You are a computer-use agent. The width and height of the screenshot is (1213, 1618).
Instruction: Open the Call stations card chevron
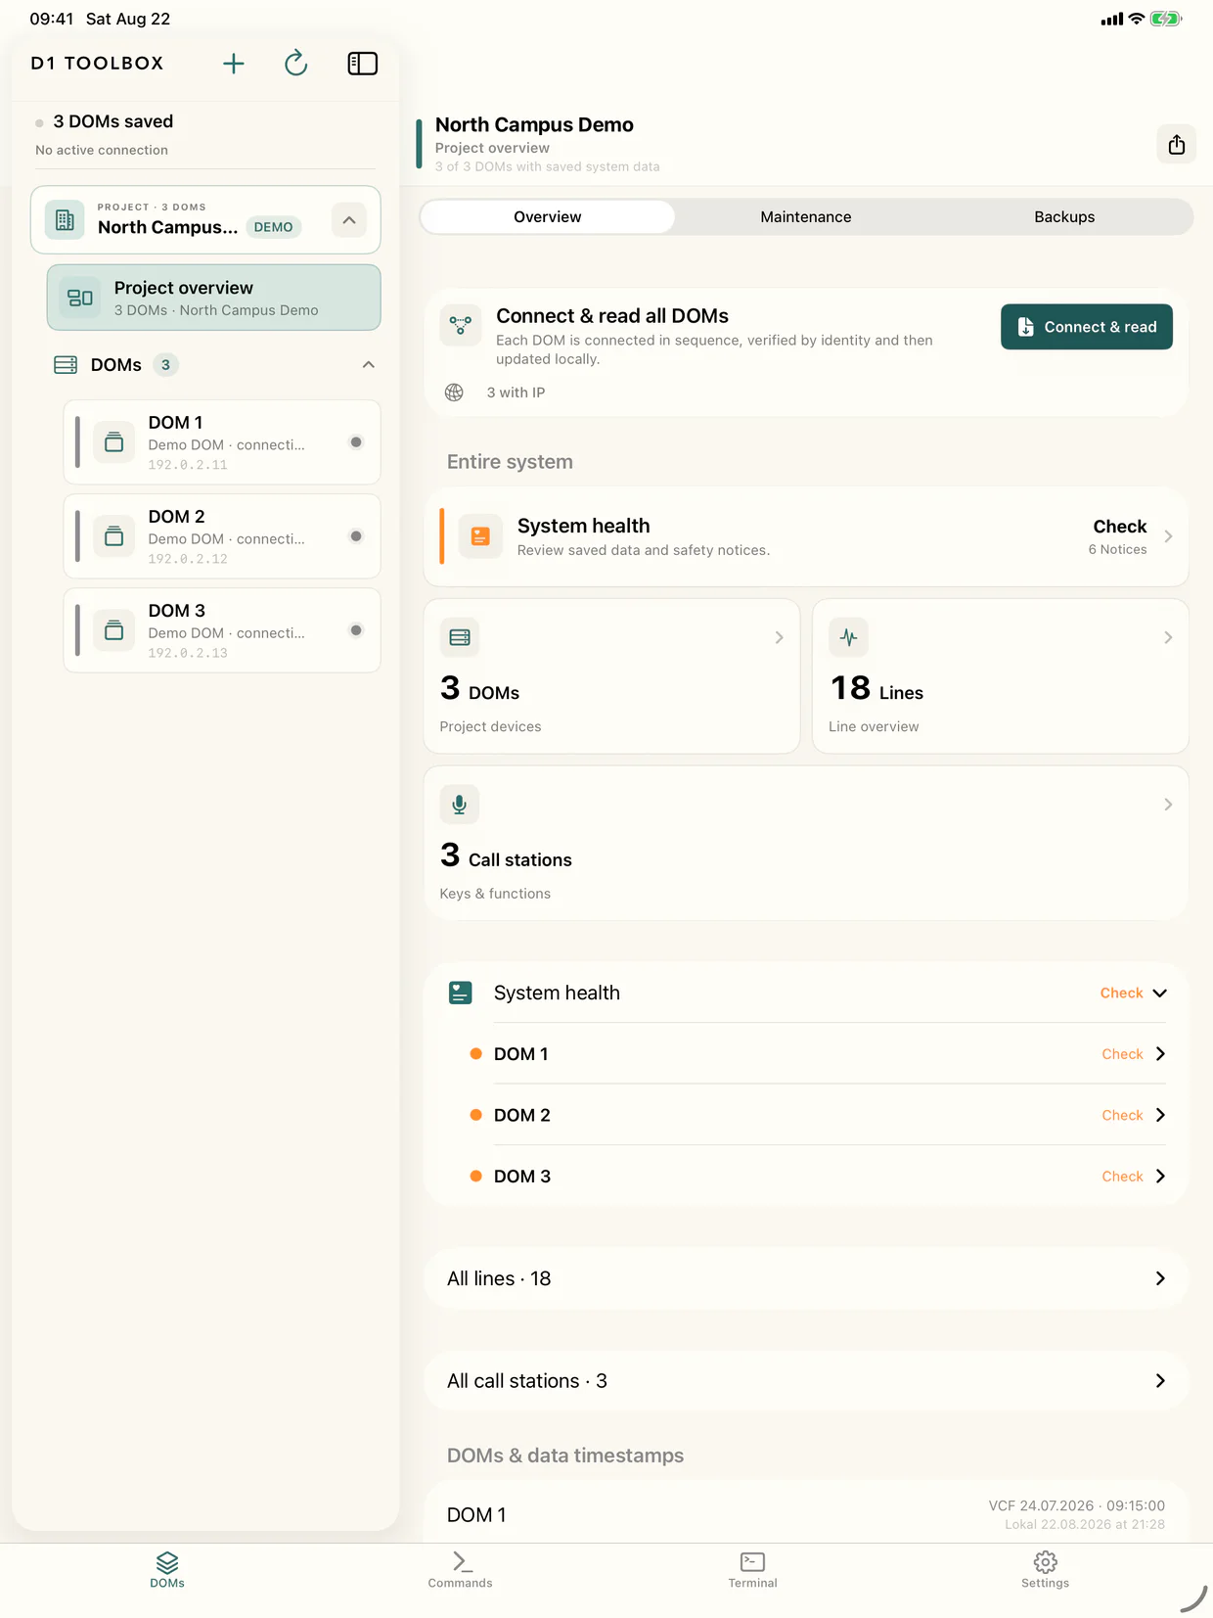pyautogui.click(x=1168, y=805)
